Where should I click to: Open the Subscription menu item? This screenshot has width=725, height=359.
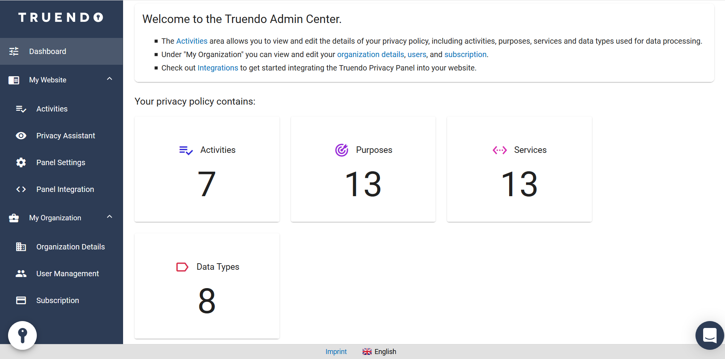click(58, 300)
